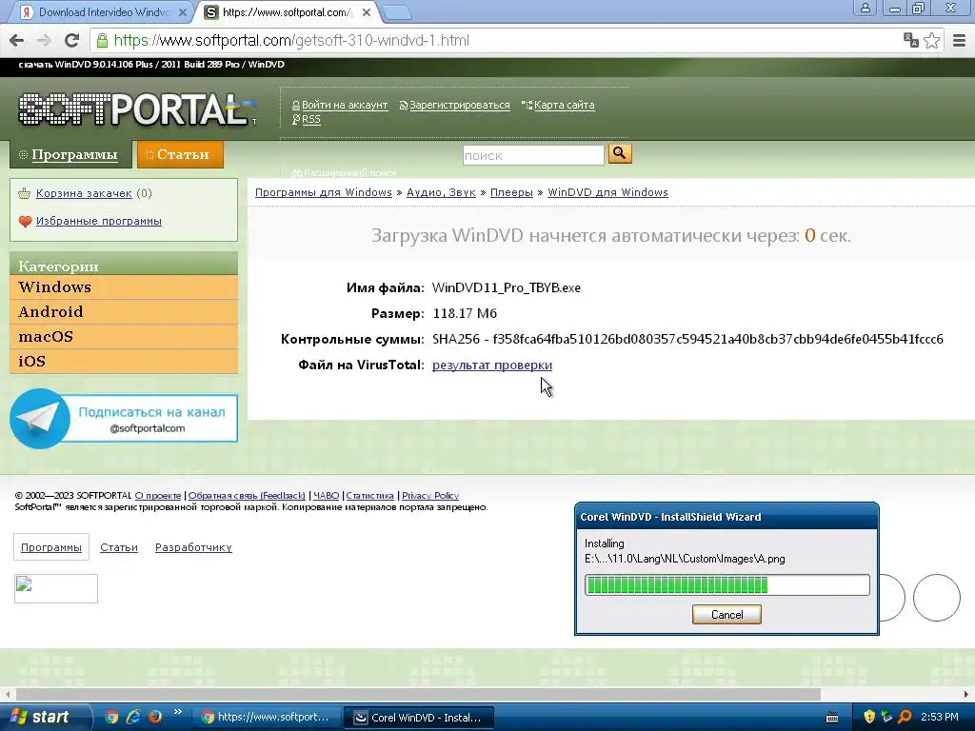Close the Download Intervideo tab
Viewport: 975px width, 731px height.
point(182,12)
